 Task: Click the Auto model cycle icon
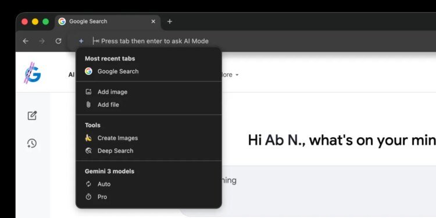[x=88, y=184]
